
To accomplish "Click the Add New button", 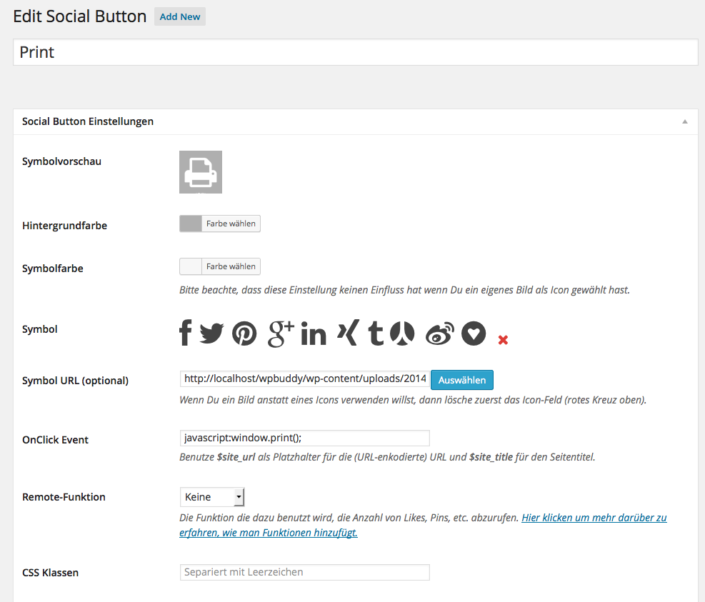I will pos(180,16).
